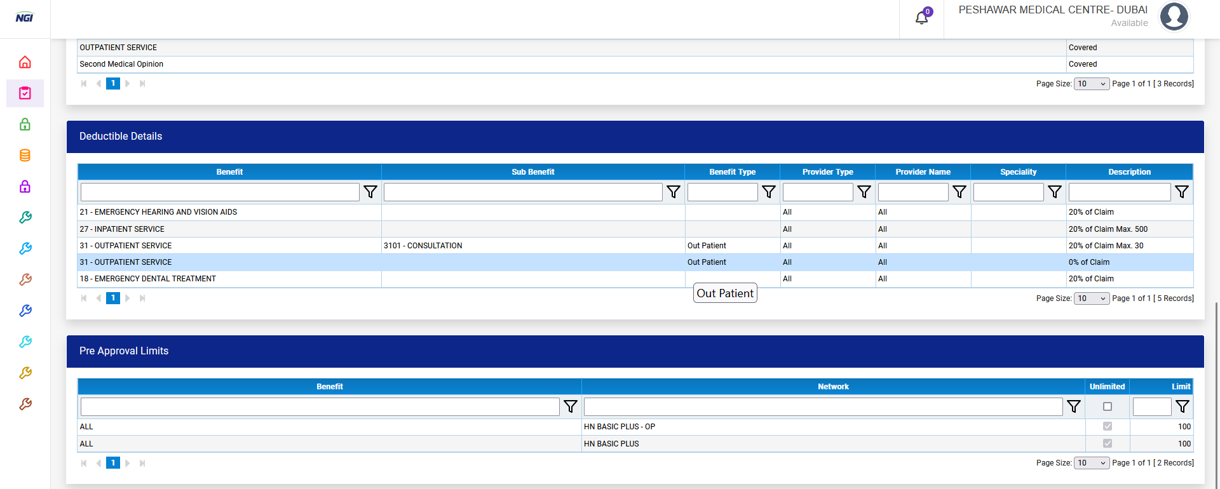This screenshot has height=489, width=1220.
Task: Open Page Size dropdown in Pre Approval Limits
Action: [x=1091, y=463]
